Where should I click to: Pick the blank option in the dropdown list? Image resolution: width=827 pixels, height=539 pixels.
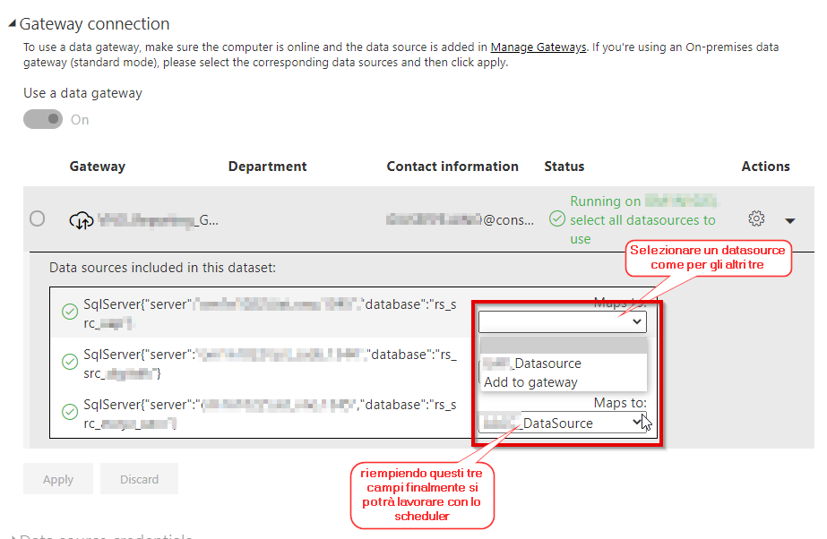[x=562, y=346]
